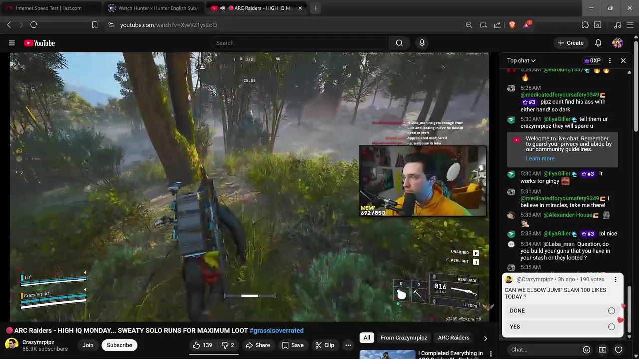
Task: Click the search magnifier button
Action: pyautogui.click(x=399, y=43)
